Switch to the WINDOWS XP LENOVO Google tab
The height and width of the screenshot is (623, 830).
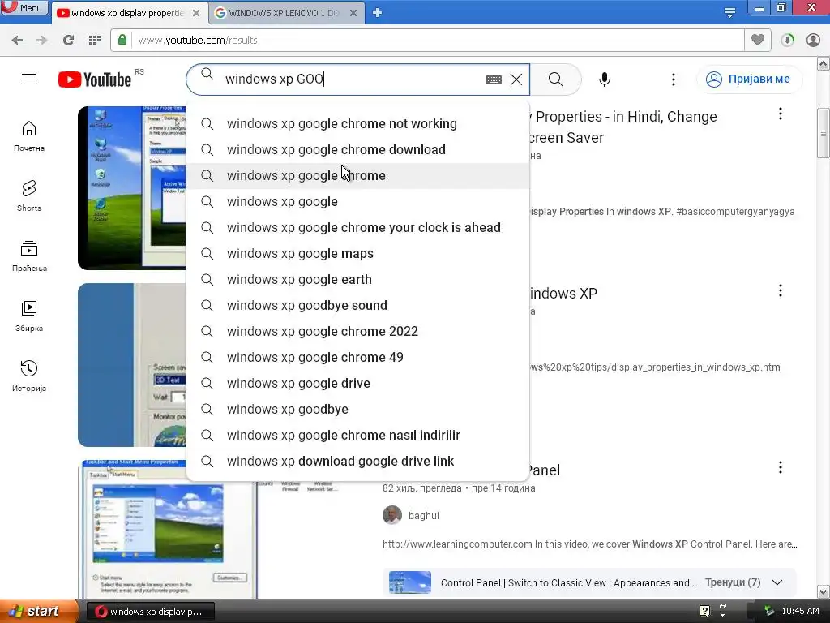click(284, 13)
